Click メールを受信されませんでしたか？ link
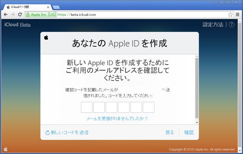This screenshot has height=154, width=243. (117, 119)
